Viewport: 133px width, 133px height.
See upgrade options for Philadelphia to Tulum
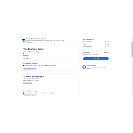[30, 68]
